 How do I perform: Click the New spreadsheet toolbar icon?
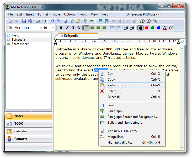[x=16, y=21]
